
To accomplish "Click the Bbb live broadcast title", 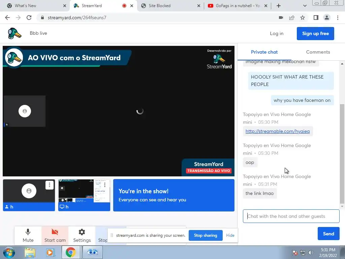I will coord(38,33).
